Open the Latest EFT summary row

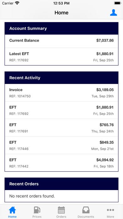point(61,57)
